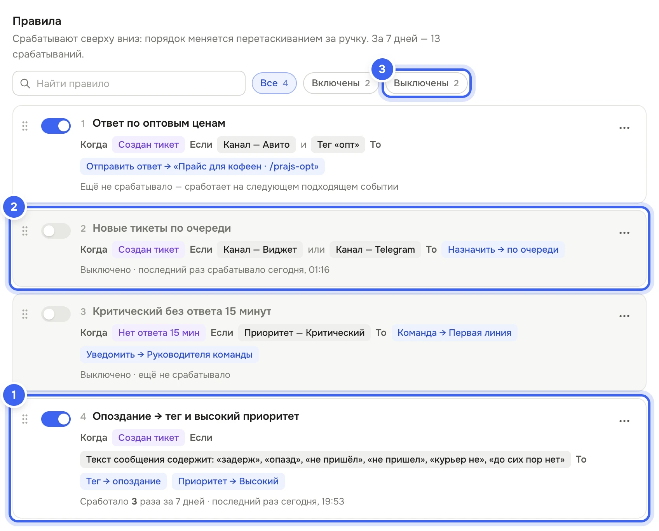The width and height of the screenshot is (659, 531).
Task: Enable the rule «Критический без ответа 15 минут»
Action: coord(56,314)
